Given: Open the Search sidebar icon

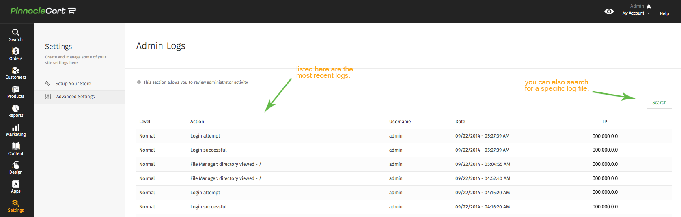Looking at the screenshot, I should [x=16, y=35].
